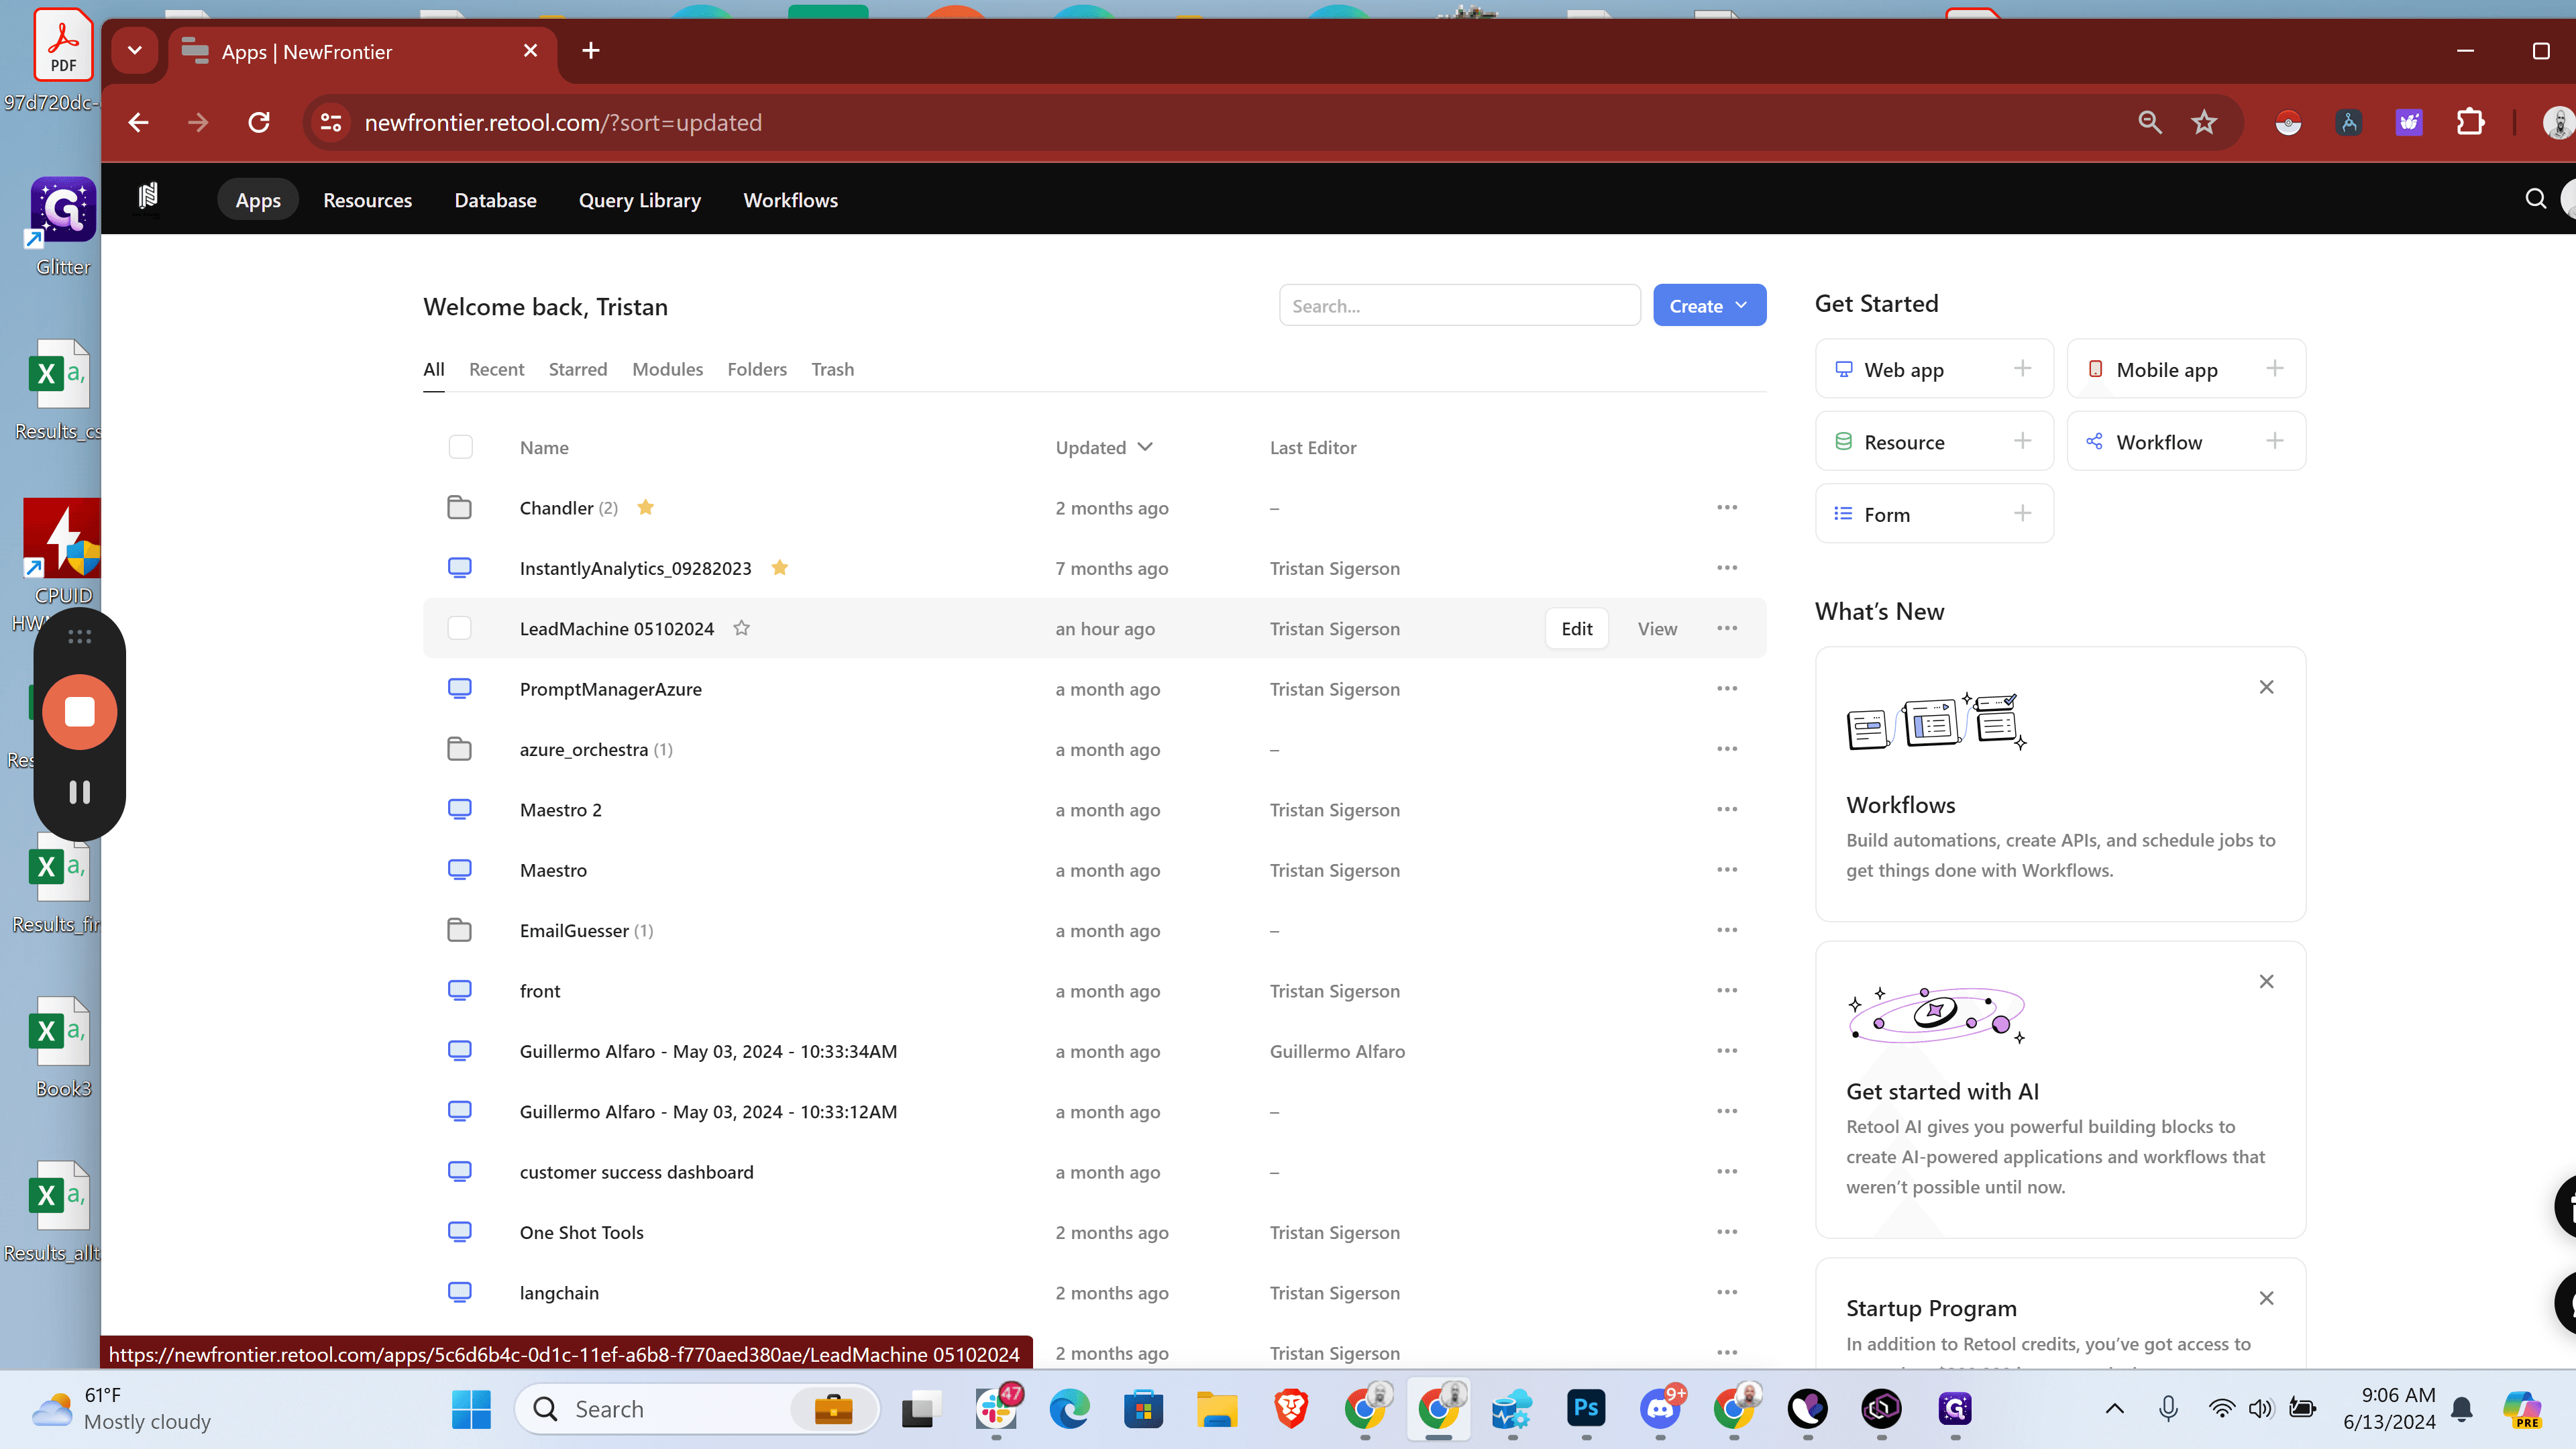Pause the screen recording

pyautogui.click(x=80, y=792)
